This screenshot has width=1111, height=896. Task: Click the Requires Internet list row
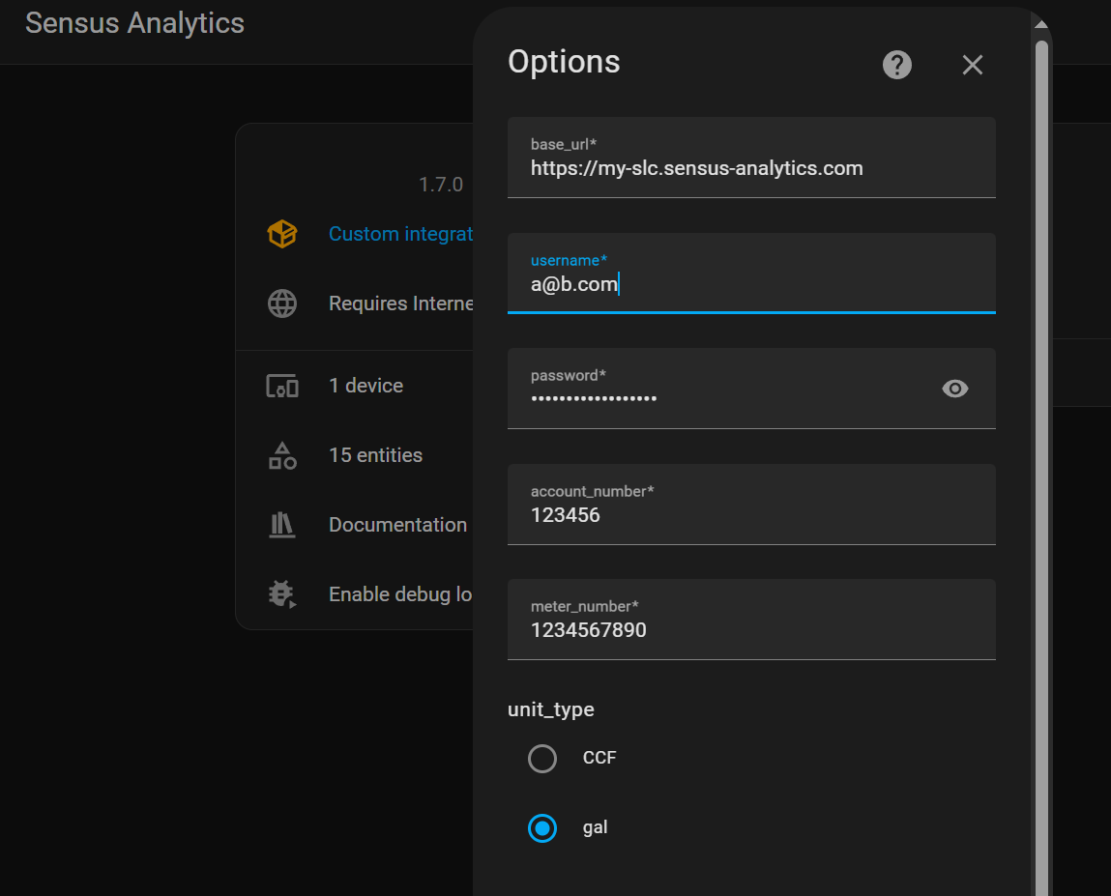[x=401, y=303]
